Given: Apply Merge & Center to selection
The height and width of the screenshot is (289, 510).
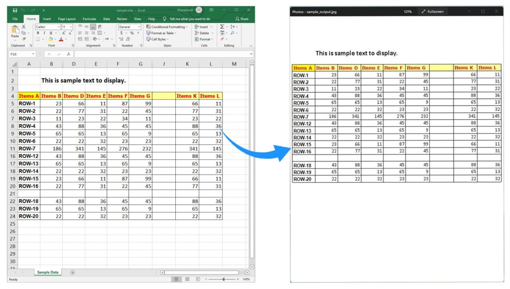Looking at the screenshot, I should pos(100,33).
